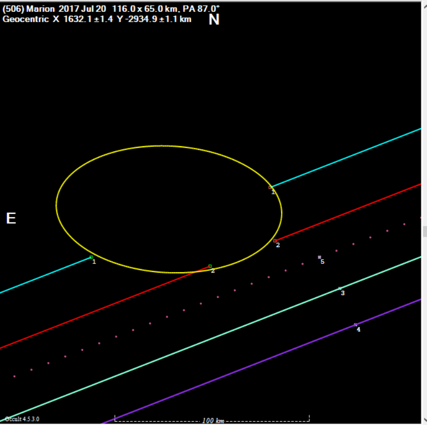
Task: Click the vertical scrollbar thumb
Action: tap(425, 232)
